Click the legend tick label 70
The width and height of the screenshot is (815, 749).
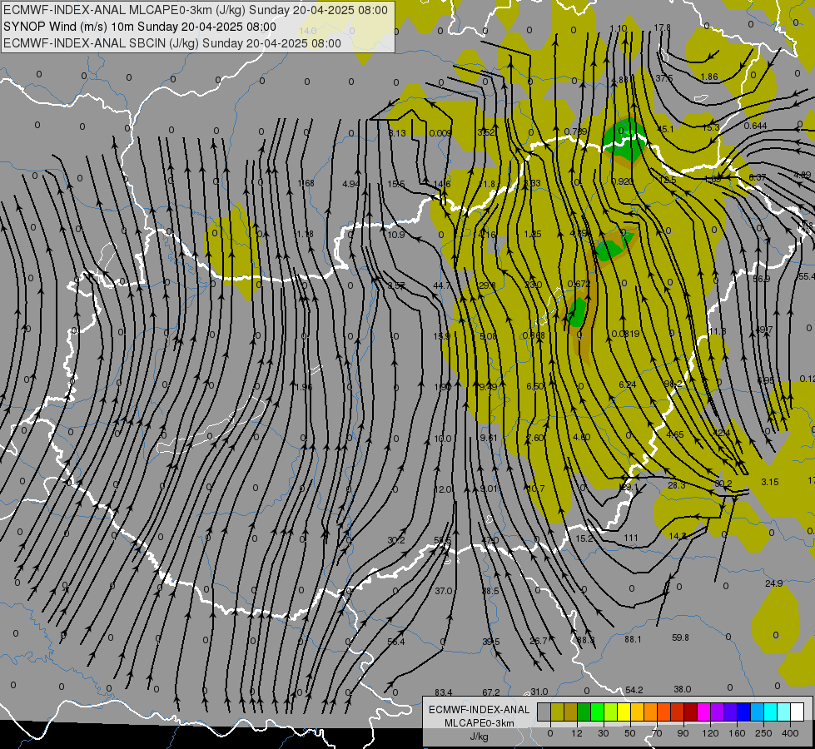tap(657, 733)
